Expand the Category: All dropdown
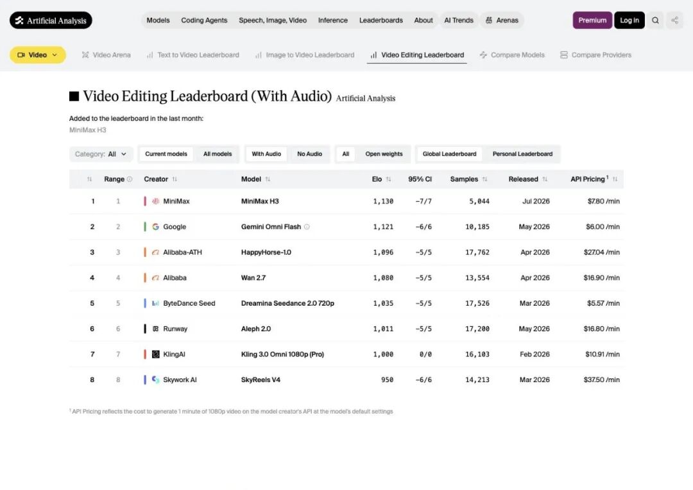693x490 pixels. click(x=101, y=154)
